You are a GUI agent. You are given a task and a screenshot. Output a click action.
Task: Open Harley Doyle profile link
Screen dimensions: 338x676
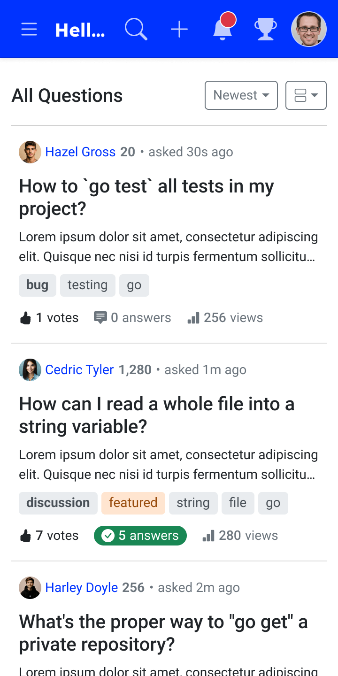(81, 588)
